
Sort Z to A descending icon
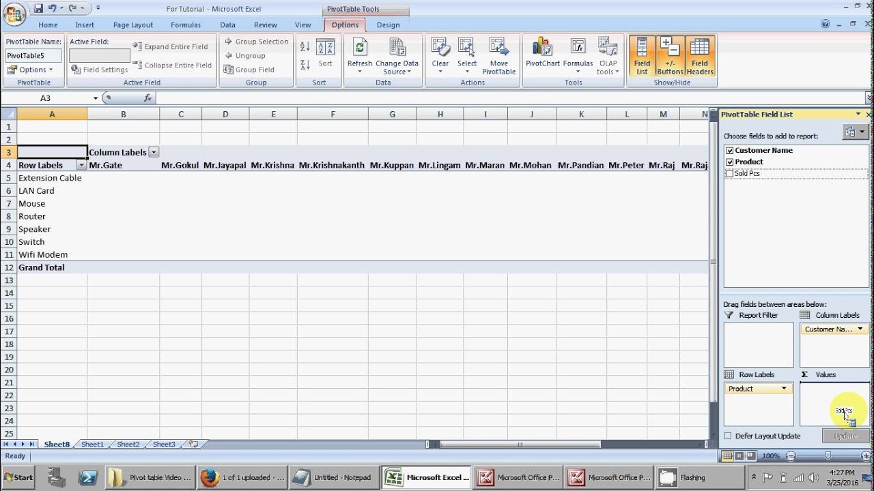pyautogui.click(x=305, y=64)
